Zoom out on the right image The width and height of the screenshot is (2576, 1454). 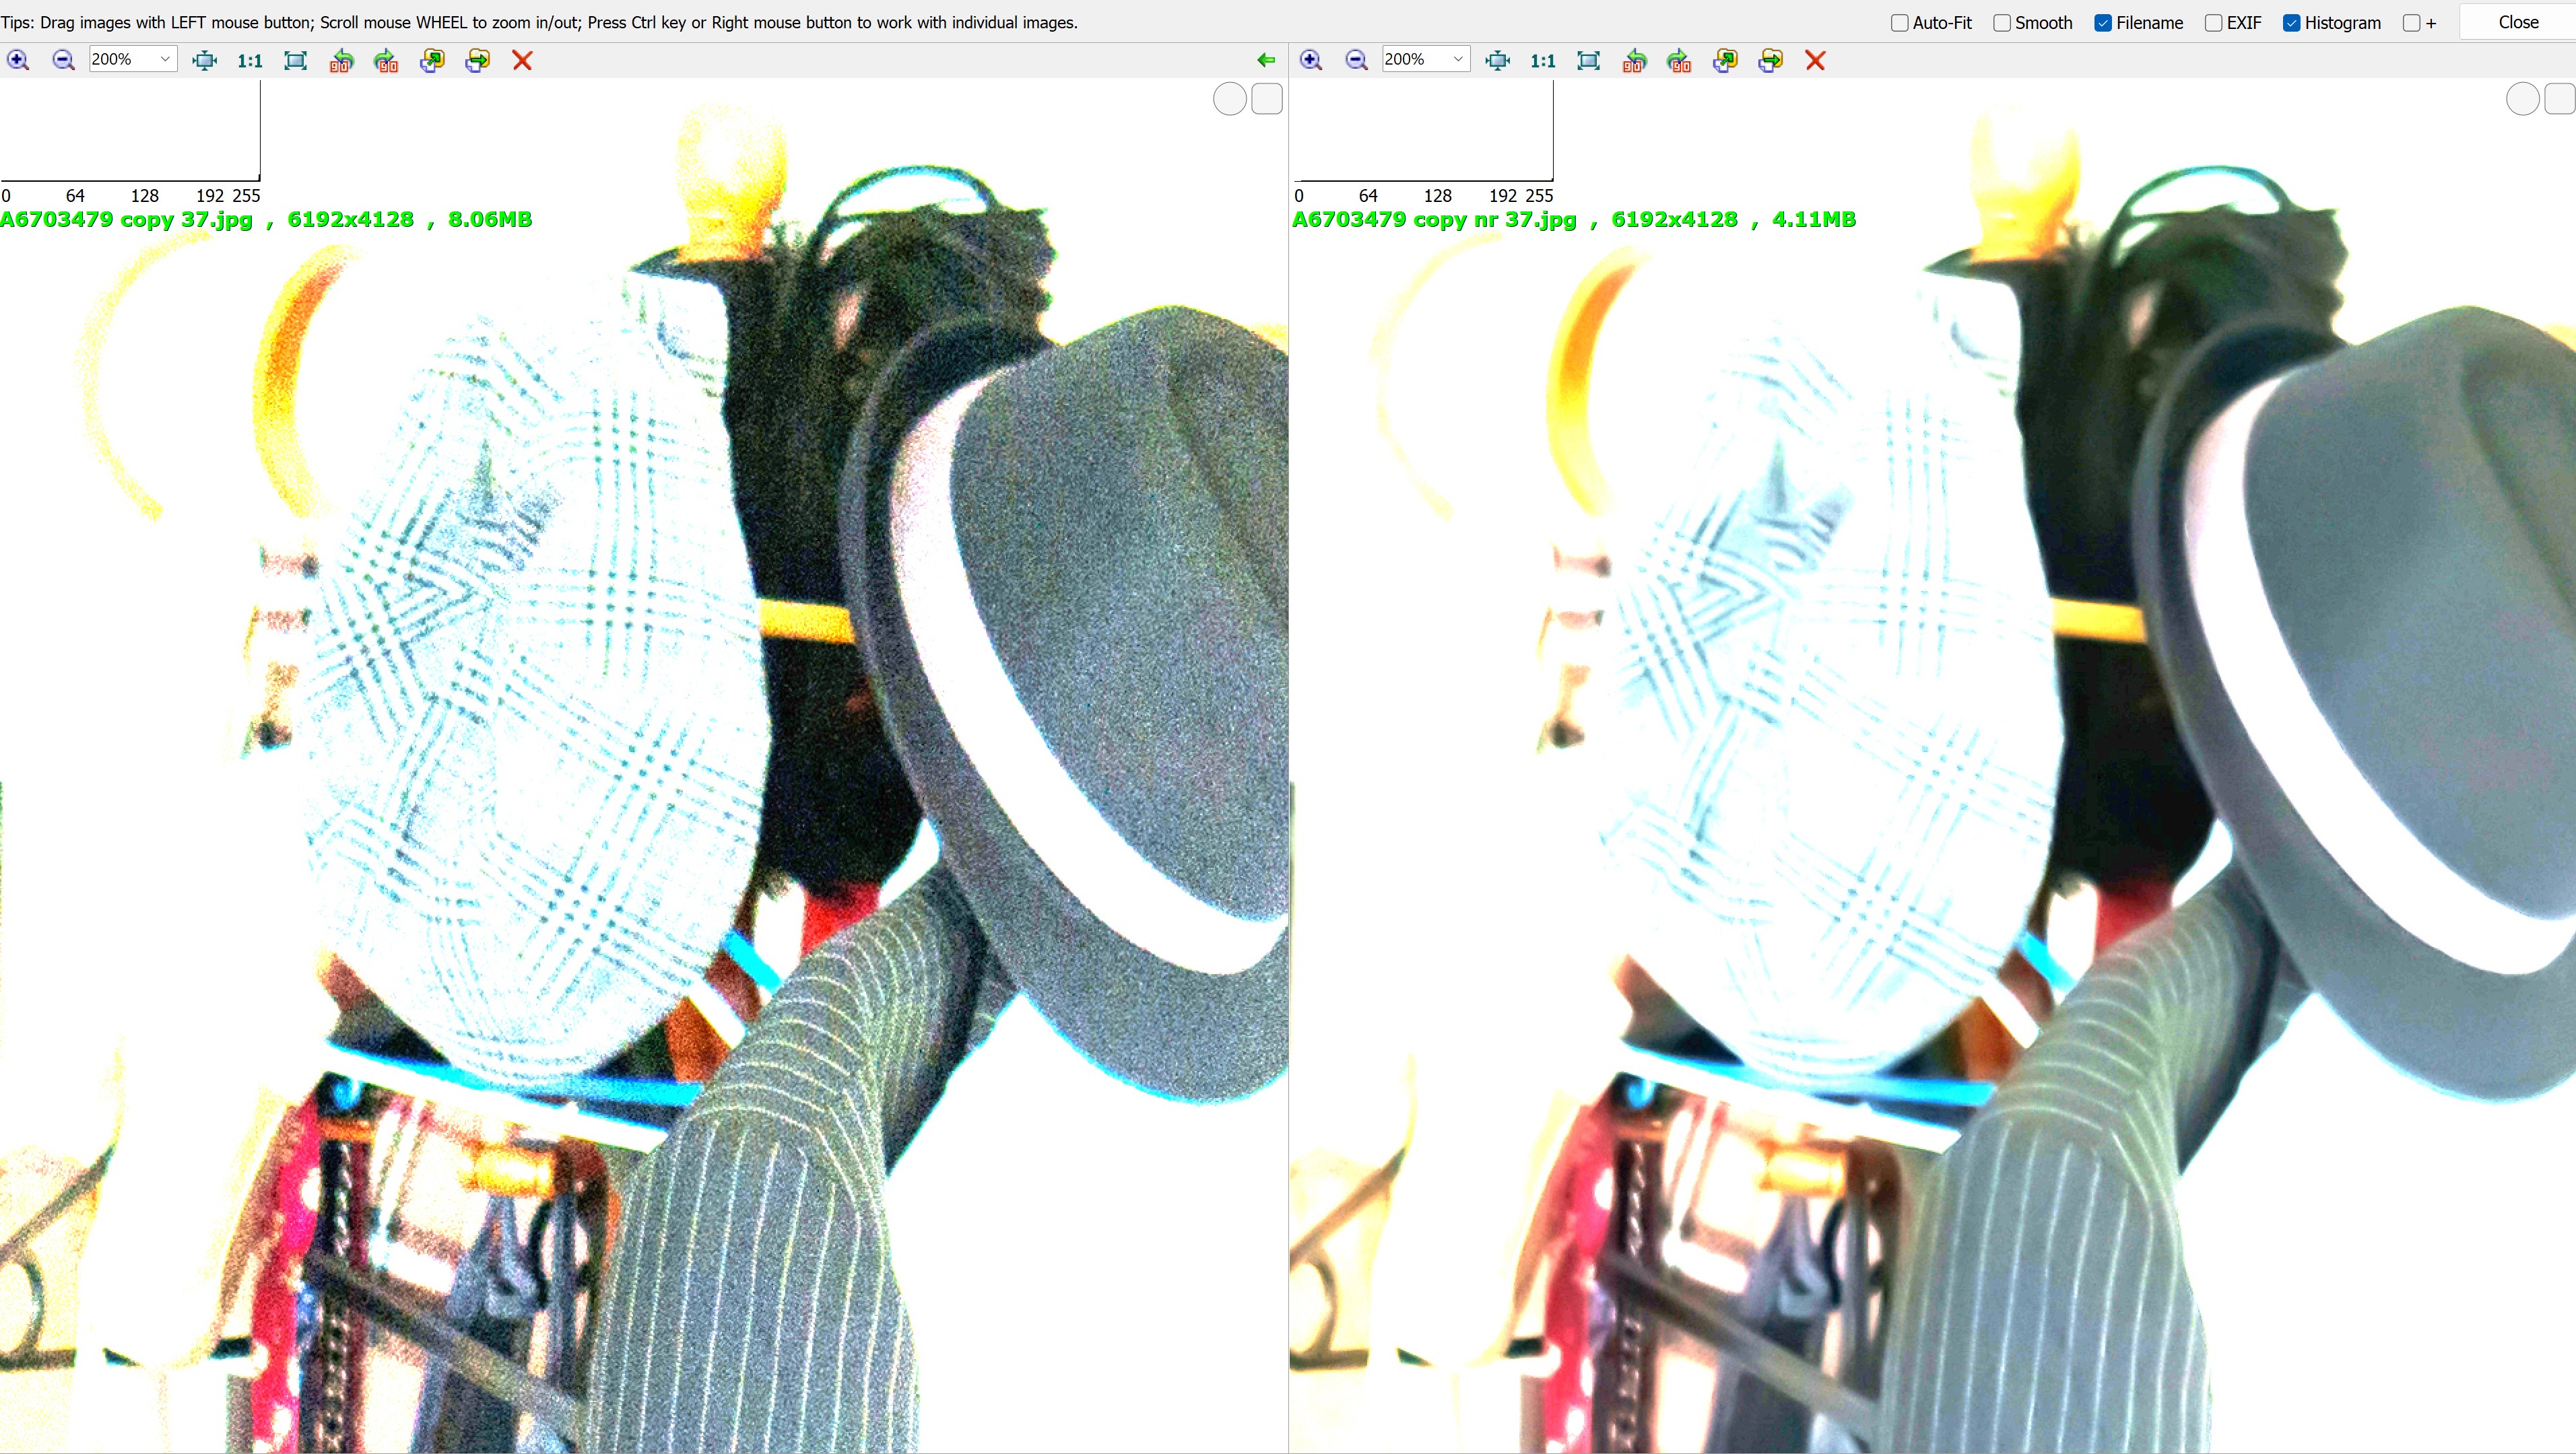[1356, 60]
